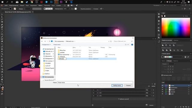192x108 pixels.
Task: Select the Paintbrush tool
Action: click(2, 37)
